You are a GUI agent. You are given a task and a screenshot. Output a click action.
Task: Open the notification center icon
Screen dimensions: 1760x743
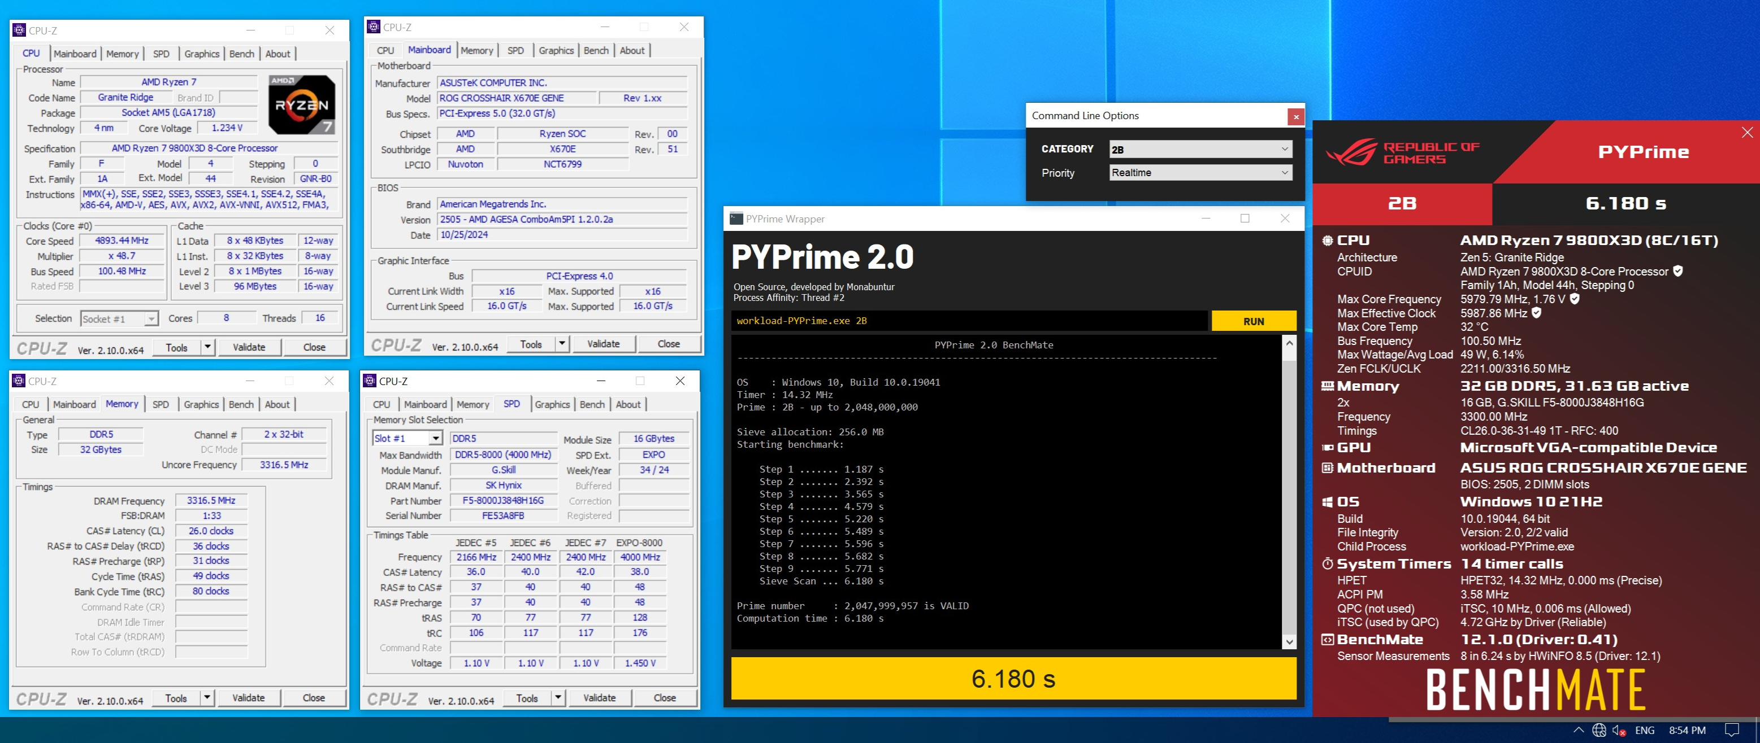click(x=1732, y=730)
